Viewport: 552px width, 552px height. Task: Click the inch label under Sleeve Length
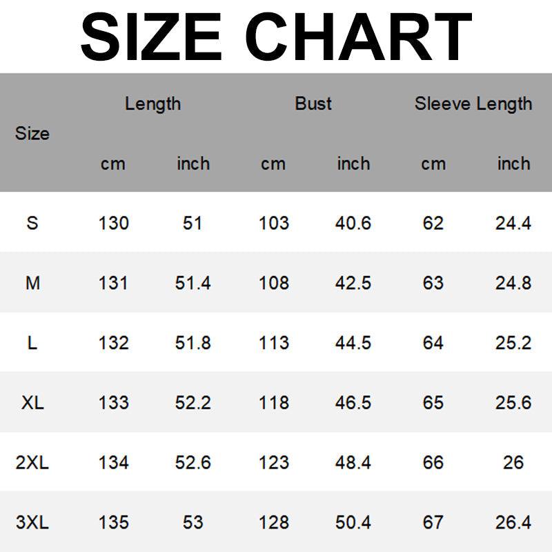pos(513,164)
